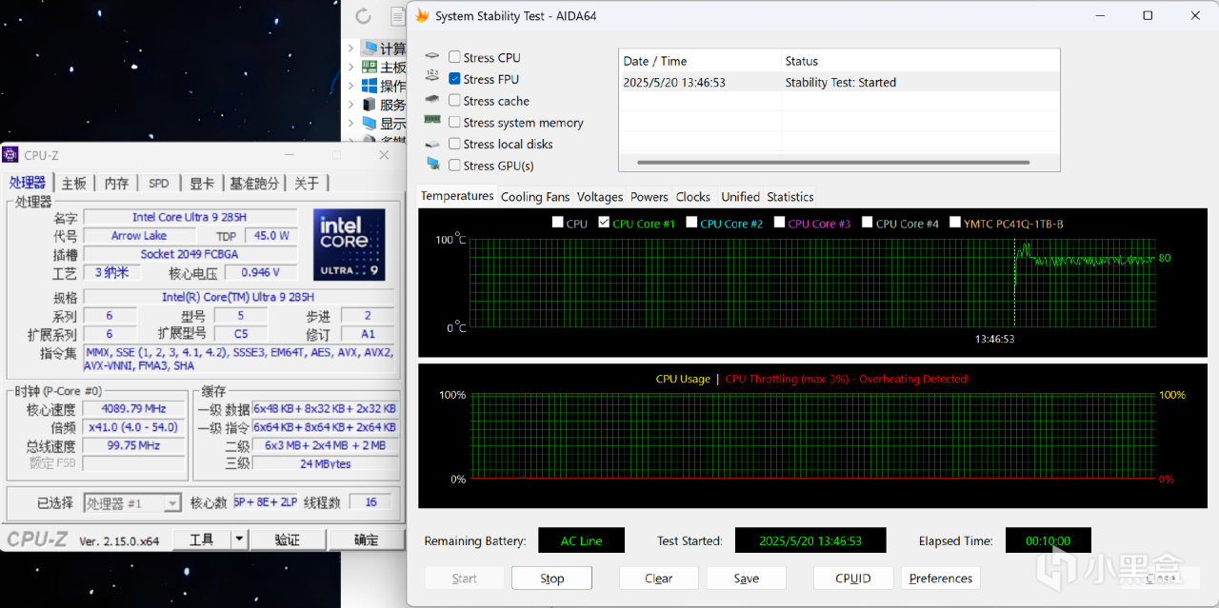Image resolution: width=1219 pixels, height=608 pixels.
Task: Click the 工具 button in CPU-Z
Action: click(202, 539)
